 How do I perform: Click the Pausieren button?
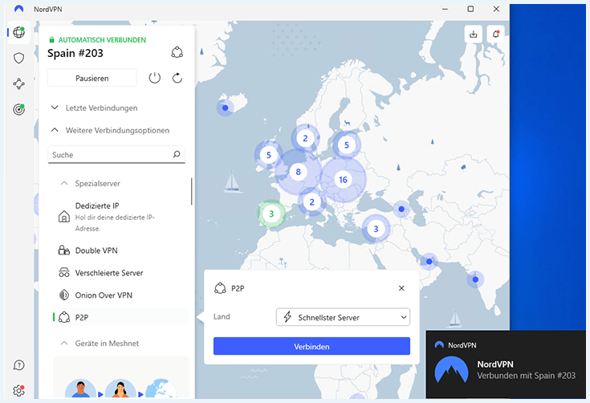coord(92,78)
